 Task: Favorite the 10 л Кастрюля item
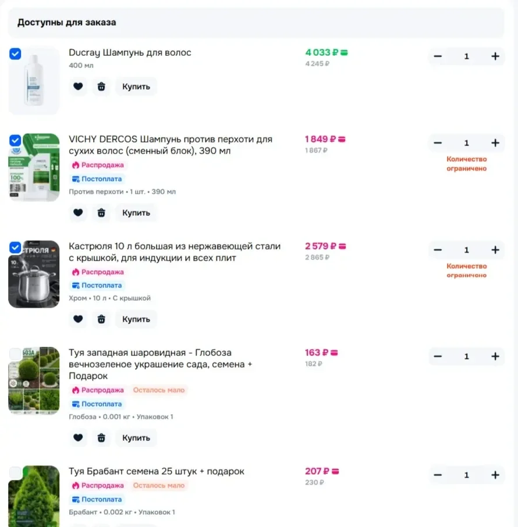(x=78, y=319)
